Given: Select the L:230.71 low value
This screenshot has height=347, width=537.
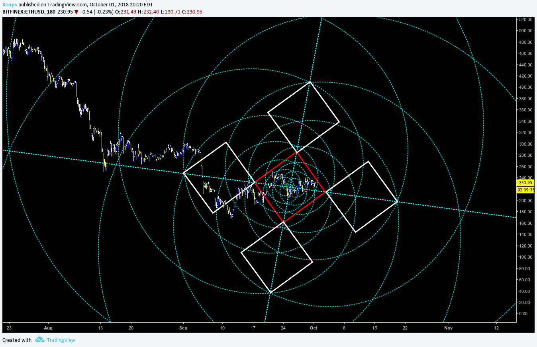Looking at the screenshot, I should click(170, 12).
